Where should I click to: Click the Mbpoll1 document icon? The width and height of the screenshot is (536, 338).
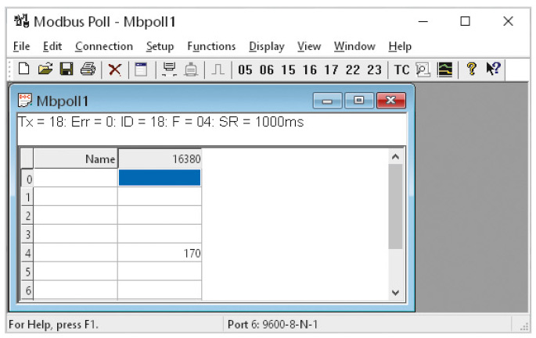24,100
